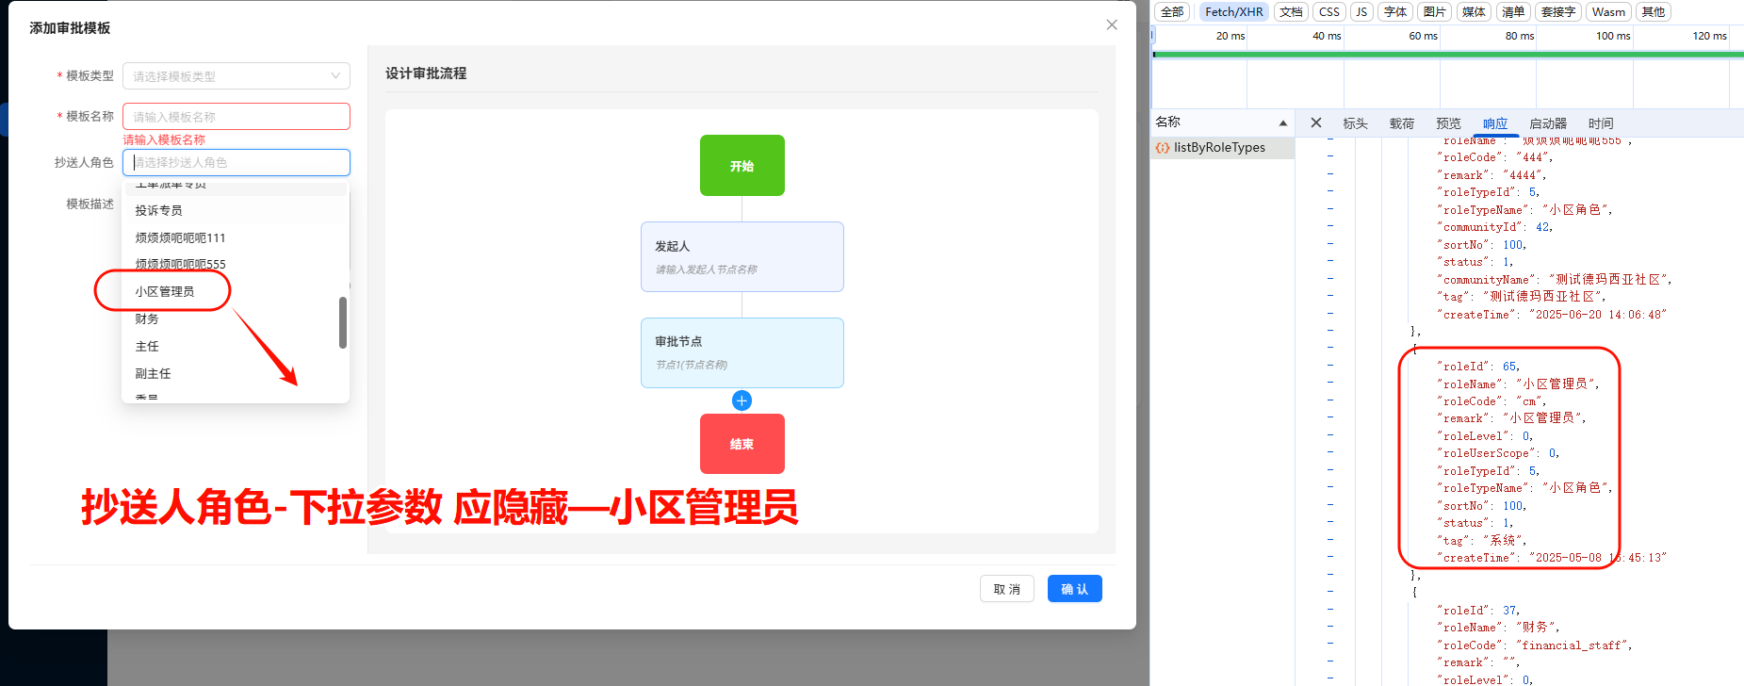This screenshot has width=1744, height=686.
Task: Click the 模板名称 template name input
Action: coord(236,117)
